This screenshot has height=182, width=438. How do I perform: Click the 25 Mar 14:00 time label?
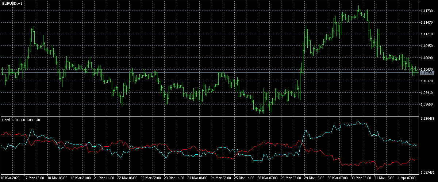click(244, 178)
